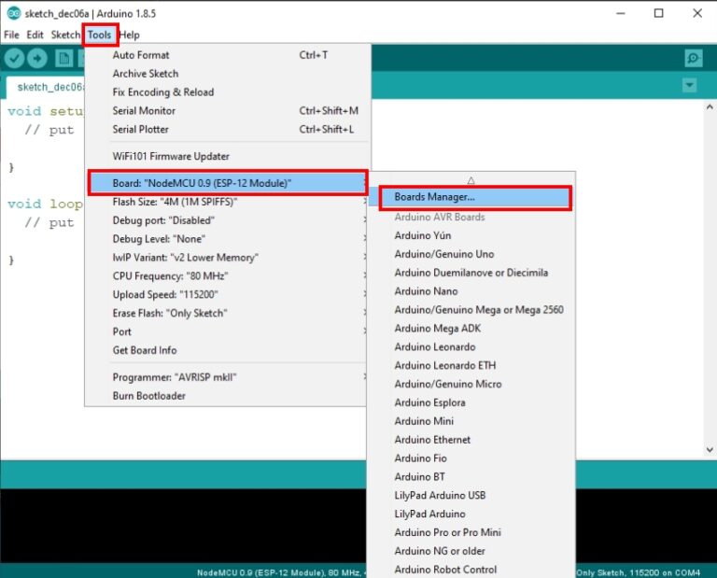The width and height of the screenshot is (717, 578).
Task: Expand the lwIP Variant submenu
Action: pos(227,258)
